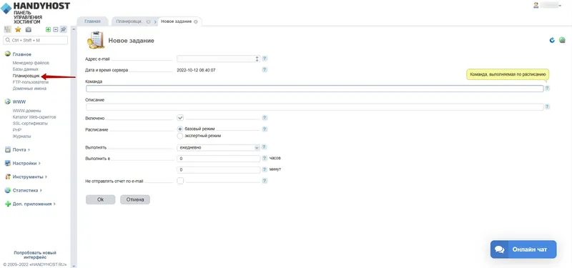Show favorites with the star icon
Screen dimensions: 572x268
(18, 29)
